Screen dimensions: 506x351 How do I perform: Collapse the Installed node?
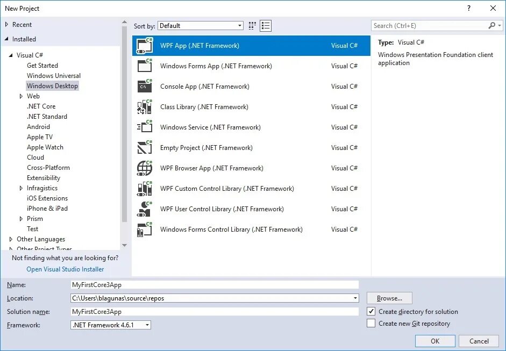[x=6, y=39]
